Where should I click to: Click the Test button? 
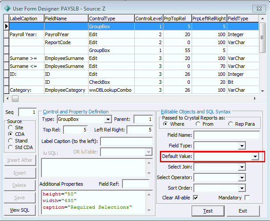pos(208,211)
